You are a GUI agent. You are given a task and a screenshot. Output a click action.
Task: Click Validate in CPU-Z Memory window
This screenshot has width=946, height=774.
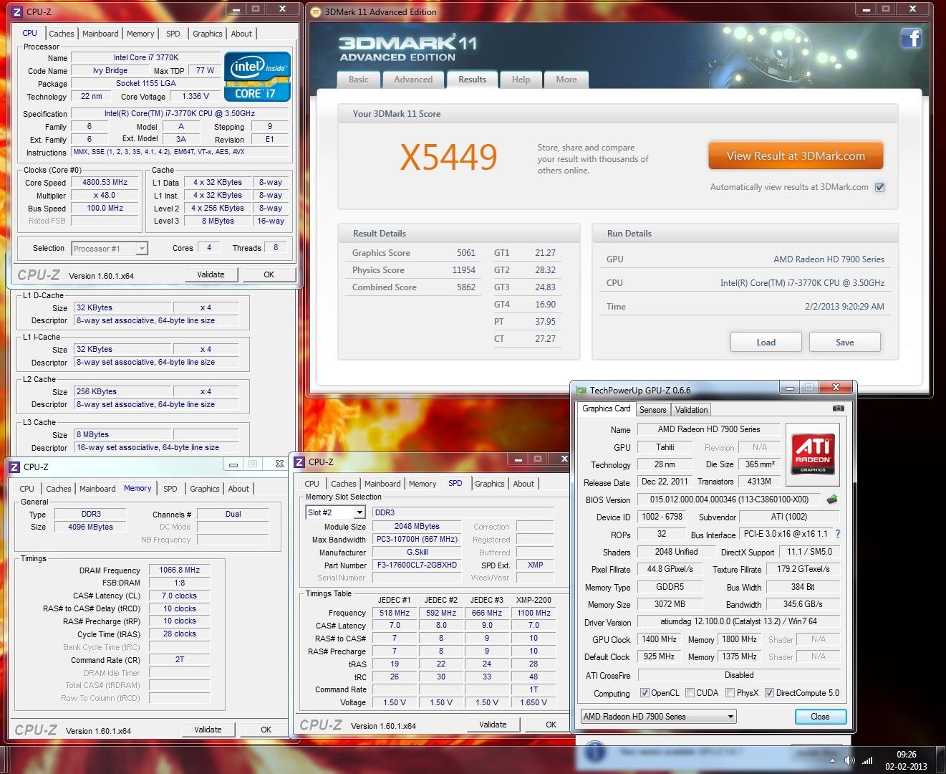coord(208,730)
